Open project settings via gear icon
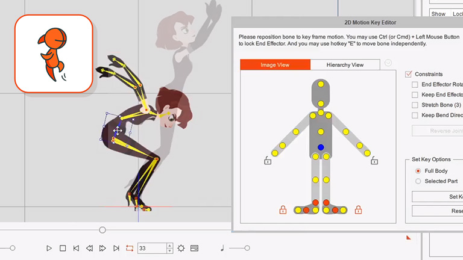463x260 pixels. [181, 248]
